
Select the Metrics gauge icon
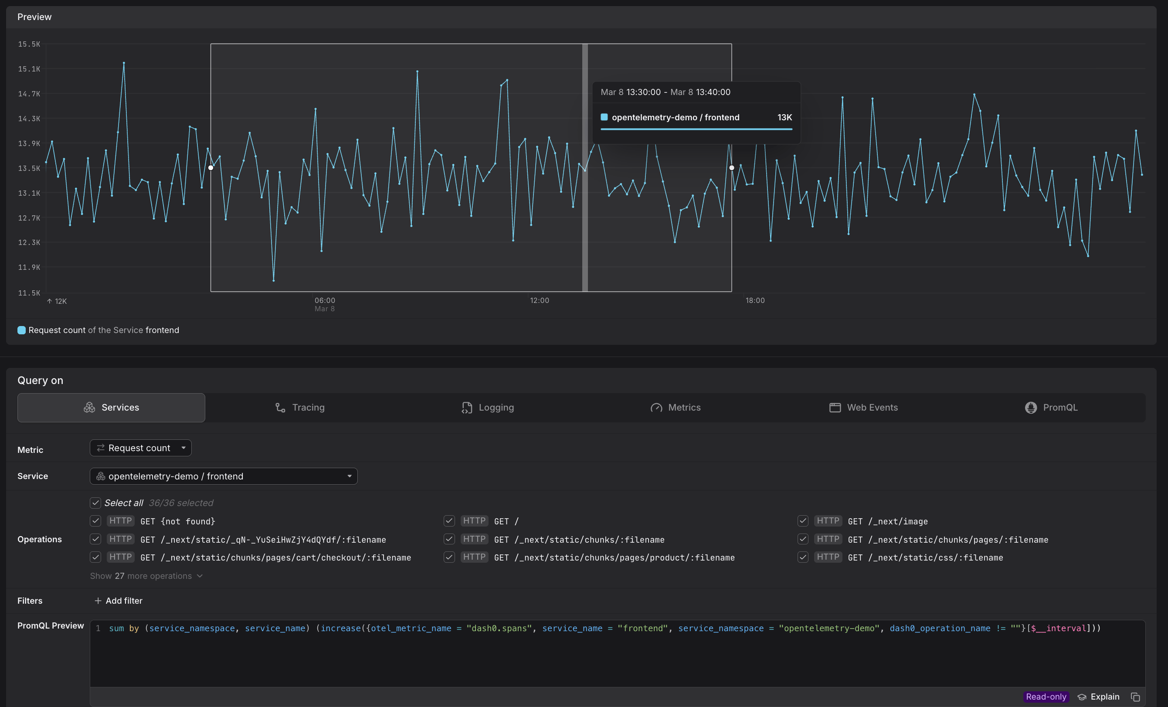pyautogui.click(x=656, y=407)
